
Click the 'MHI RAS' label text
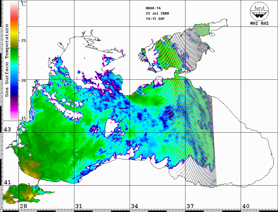tap(259, 23)
